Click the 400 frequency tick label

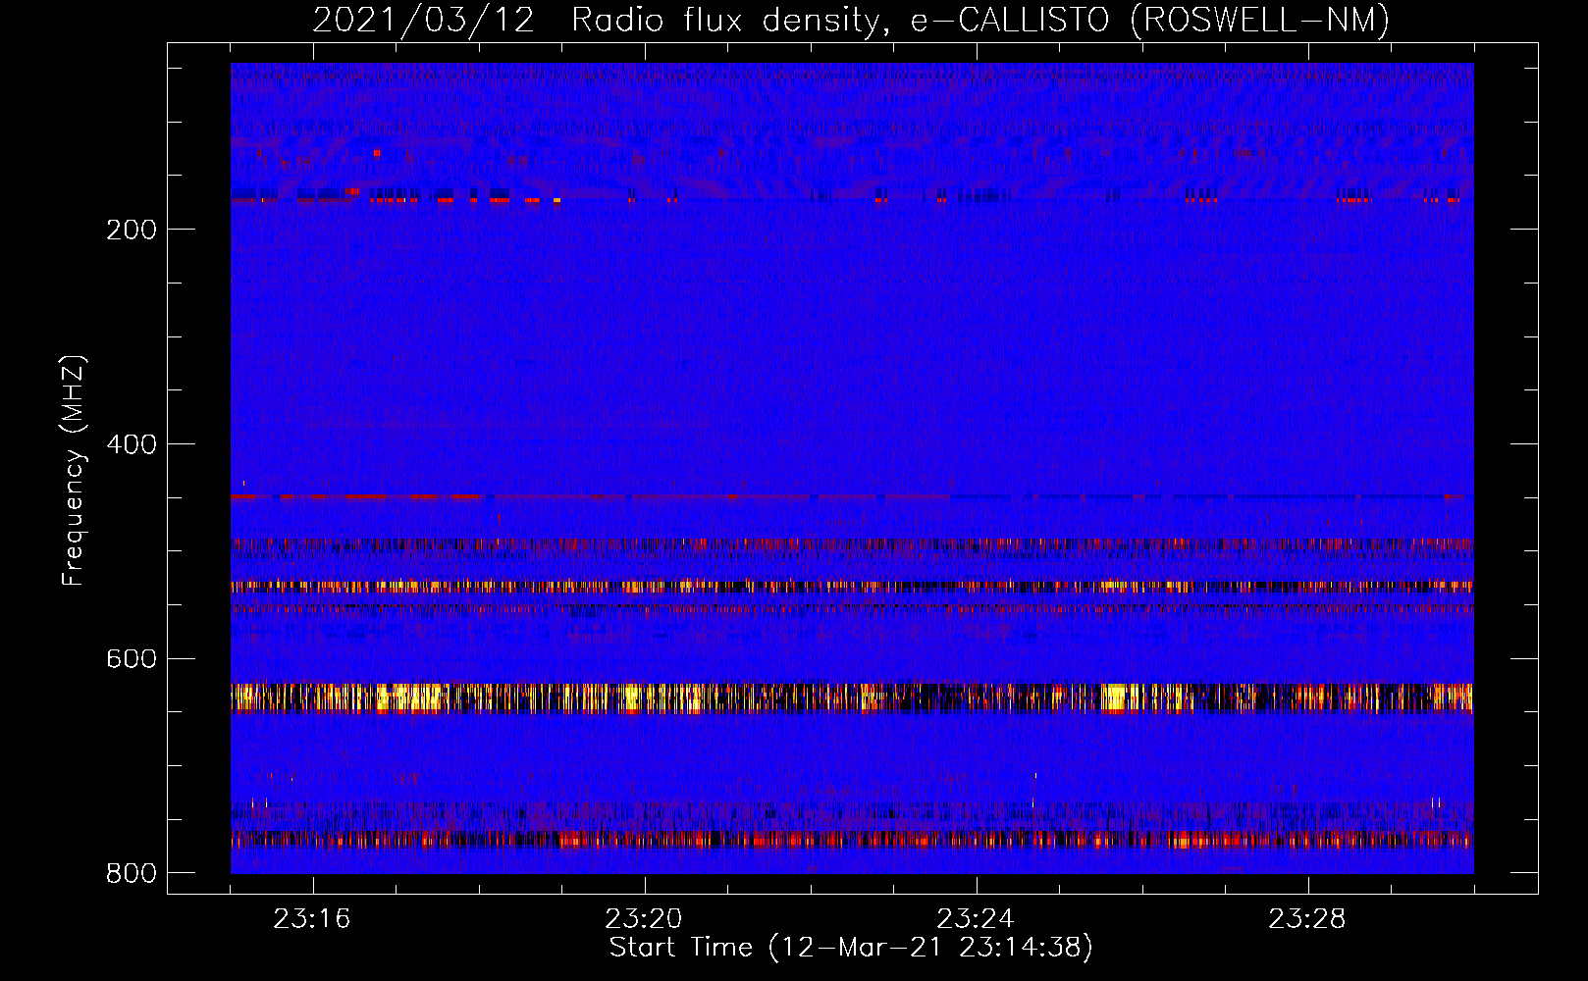[132, 444]
